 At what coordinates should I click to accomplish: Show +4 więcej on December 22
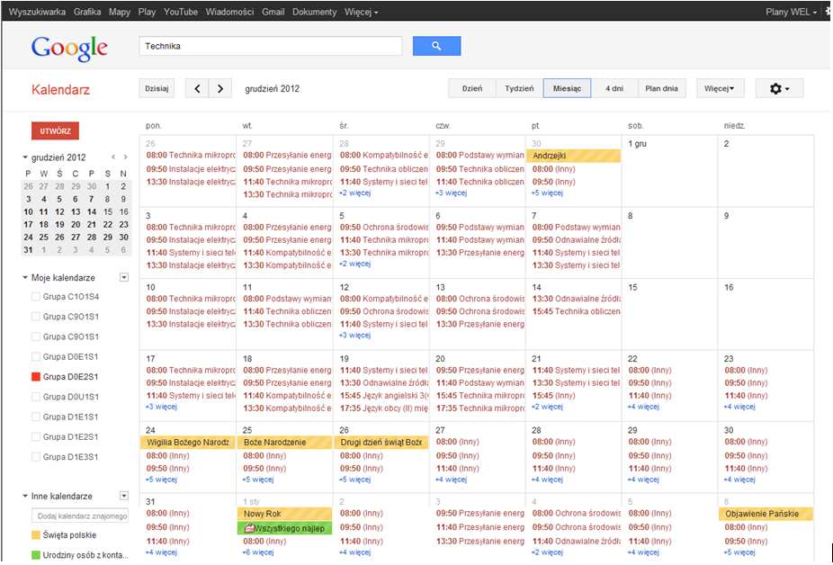643,408
